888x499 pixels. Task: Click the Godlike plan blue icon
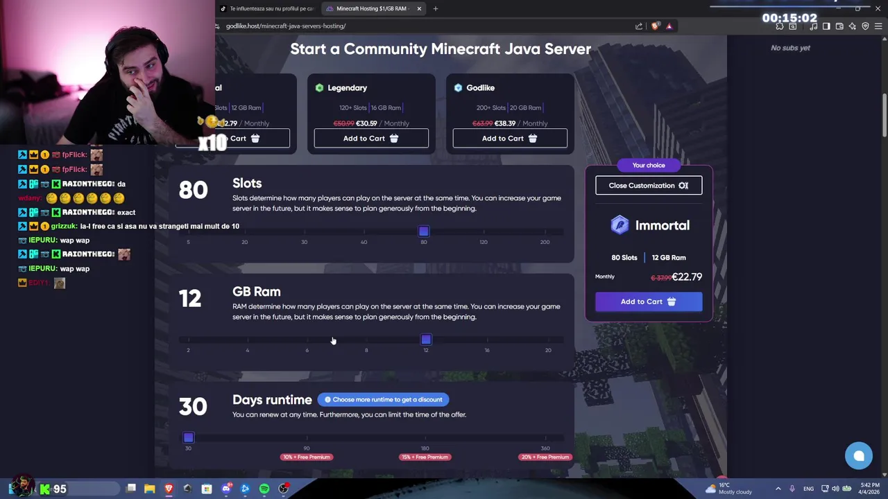point(458,88)
